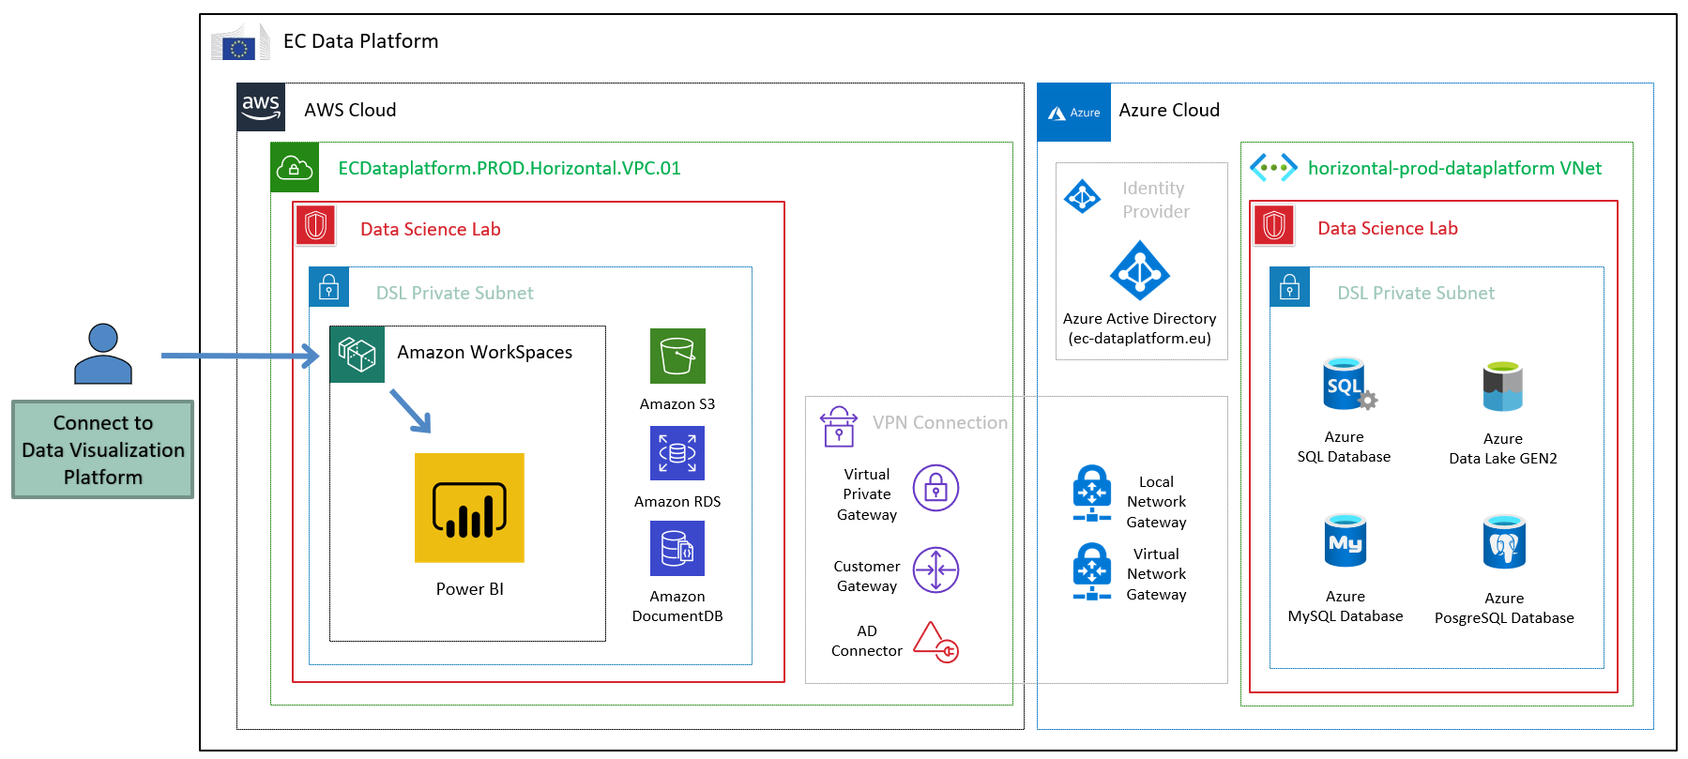Viewport: 1688px width, 759px height.
Task: Select the Azure DSL Private Subnet lock icon
Action: 1290,287
